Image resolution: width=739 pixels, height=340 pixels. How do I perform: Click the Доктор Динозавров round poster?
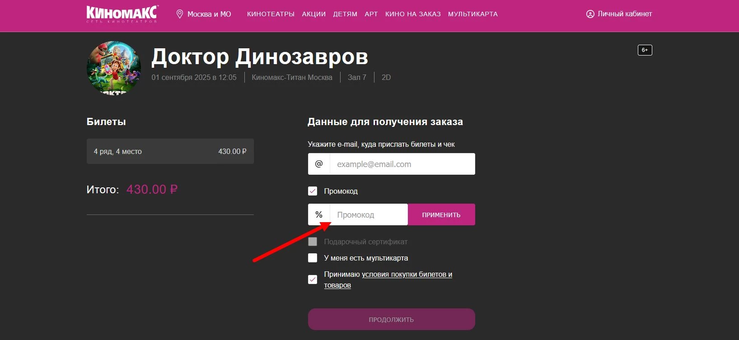coord(114,68)
